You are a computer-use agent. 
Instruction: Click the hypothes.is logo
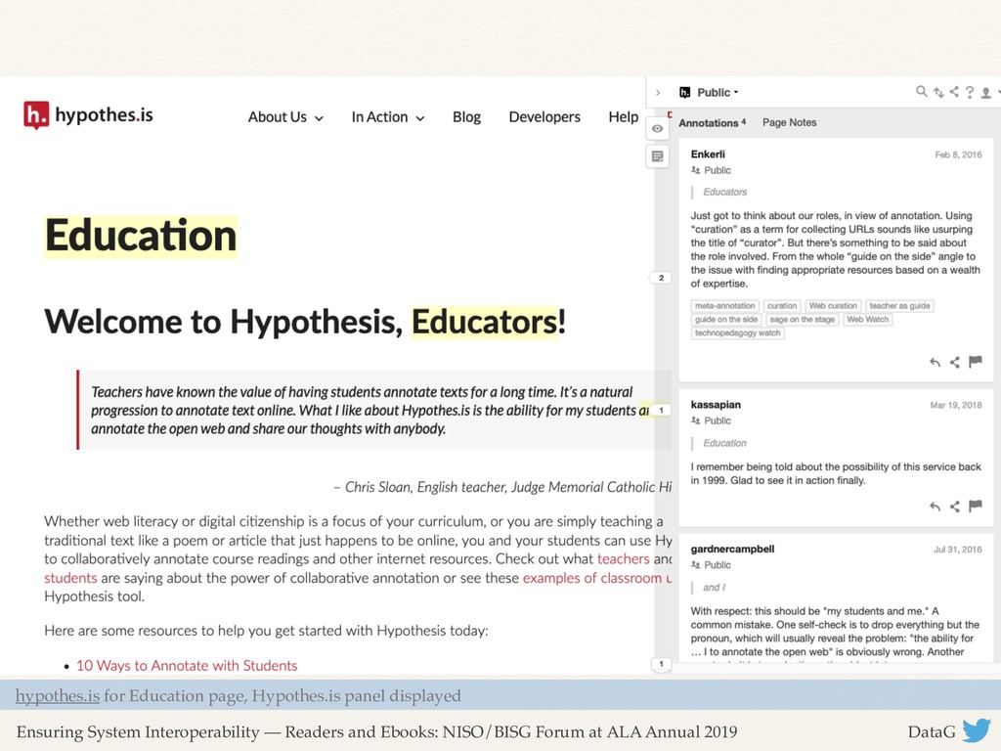pos(88,115)
